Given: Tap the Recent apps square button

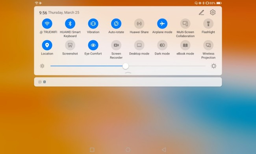Looking at the screenshot, I should pos(92,150).
